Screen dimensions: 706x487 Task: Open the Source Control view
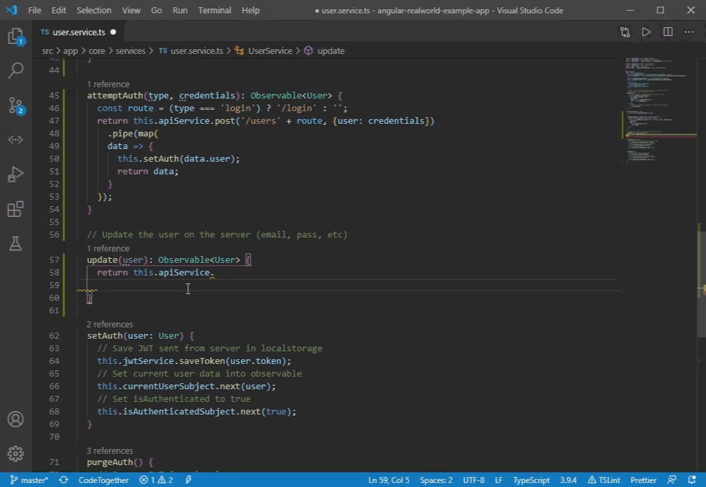[x=16, y=105]
